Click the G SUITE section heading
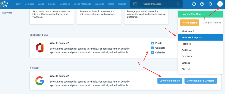 34,68
